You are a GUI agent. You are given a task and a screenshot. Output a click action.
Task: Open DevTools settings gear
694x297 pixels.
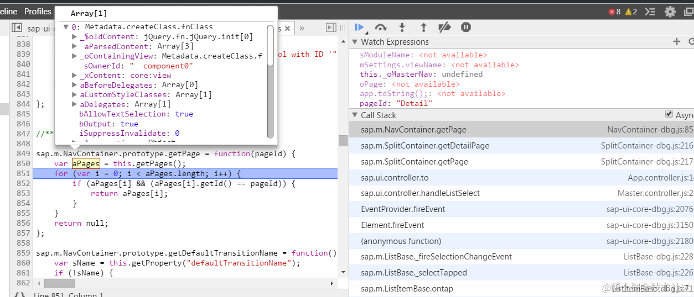[x=670, y=12]
